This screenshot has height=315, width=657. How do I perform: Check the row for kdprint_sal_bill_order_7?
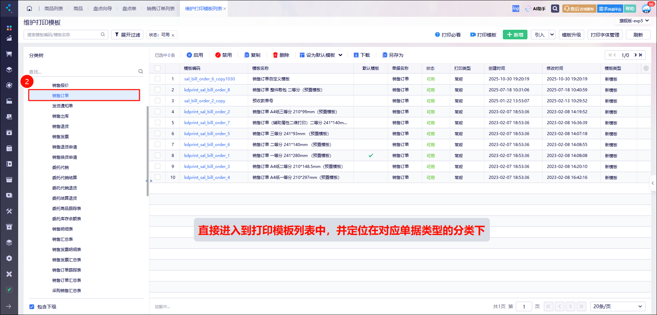[158, 122]
